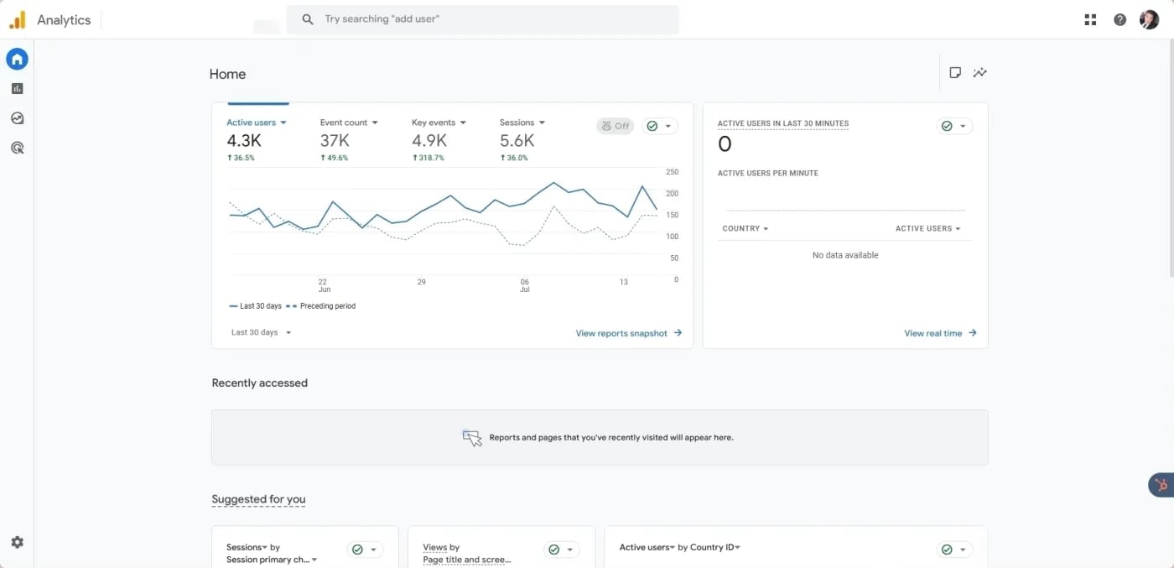
Task: Open Admin settings via the gear icon
Action: [17, 542]
